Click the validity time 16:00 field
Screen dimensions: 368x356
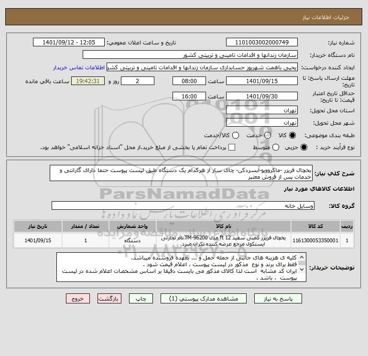tap(189, 96)
